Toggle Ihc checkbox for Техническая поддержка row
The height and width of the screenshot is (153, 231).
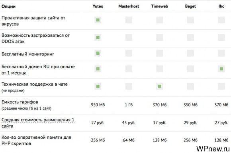click(x=221, y=86)
